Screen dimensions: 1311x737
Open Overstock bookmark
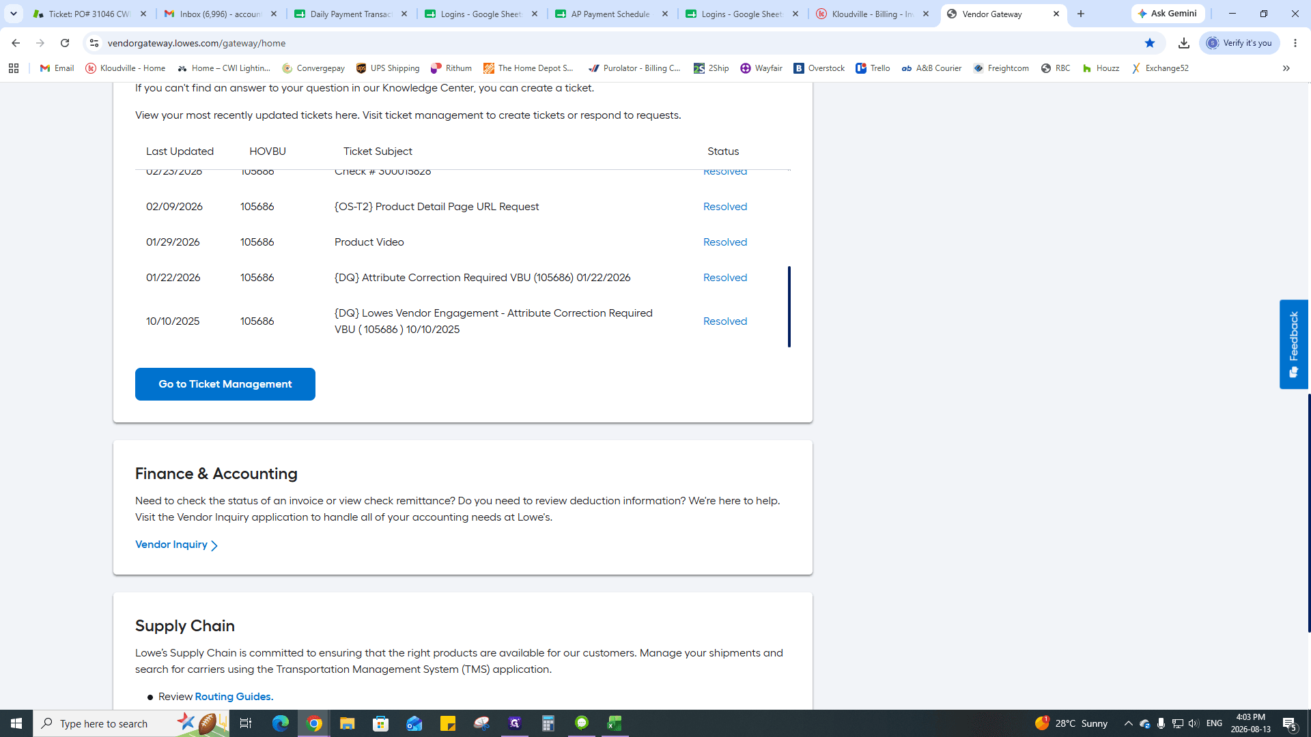click(819, 68)
